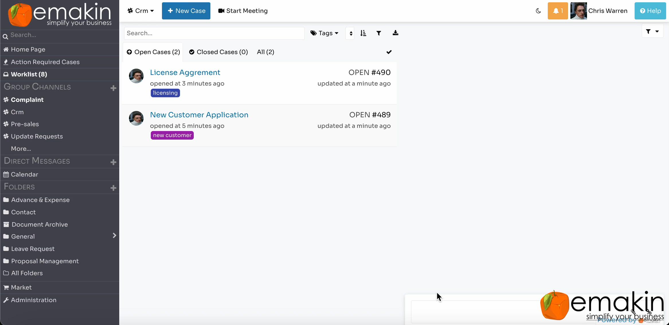
Task: Click the select-all checkmark above cases
Action: click(x=389, y=52)
